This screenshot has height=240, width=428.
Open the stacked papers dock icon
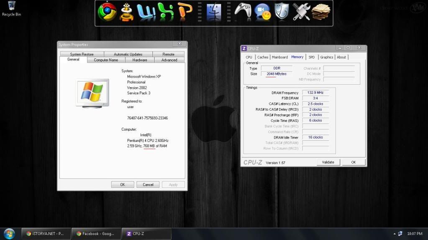tap(321, 12)
